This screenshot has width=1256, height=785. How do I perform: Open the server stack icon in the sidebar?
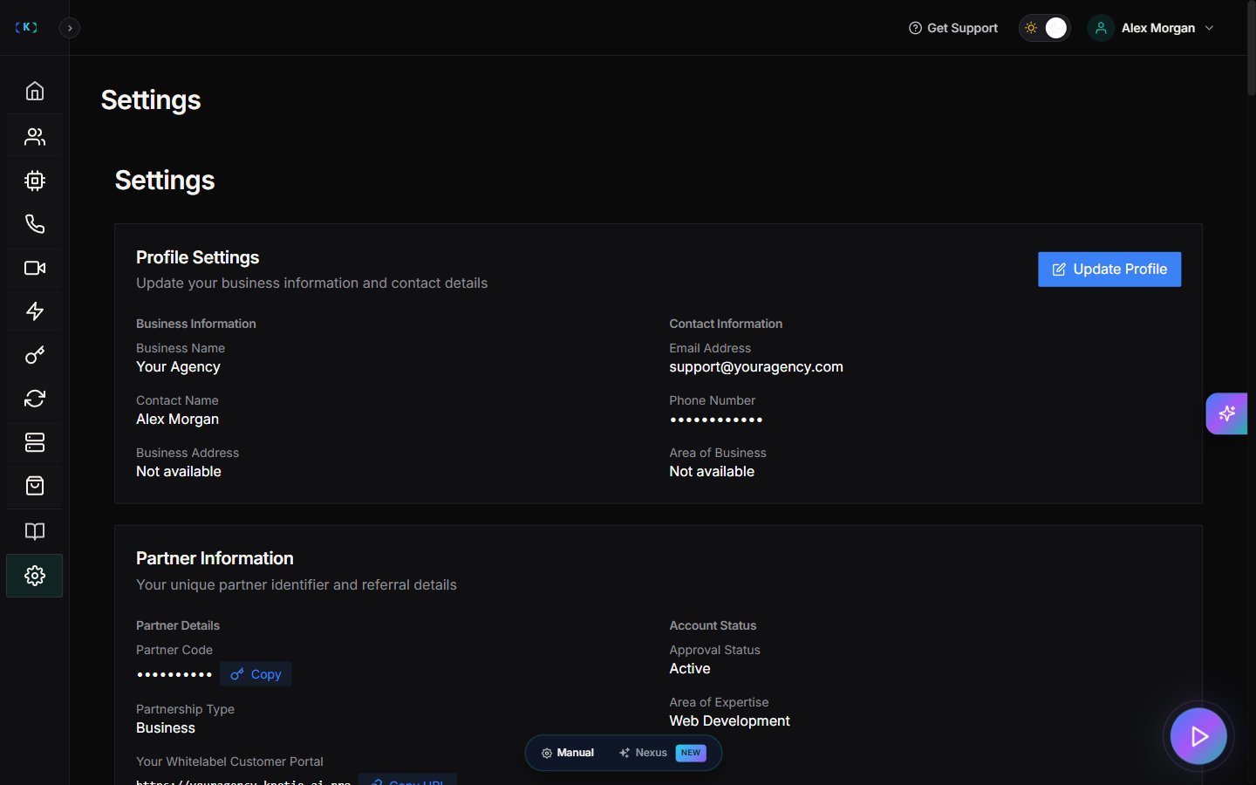(x=35, y=442)
